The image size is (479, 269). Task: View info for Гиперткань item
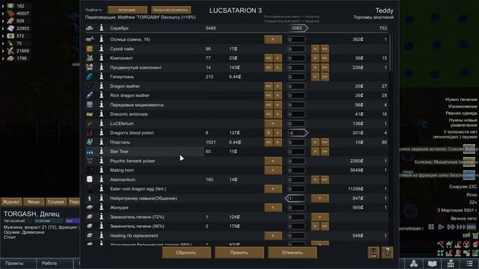pyautogui.click(x=102, y=76)
